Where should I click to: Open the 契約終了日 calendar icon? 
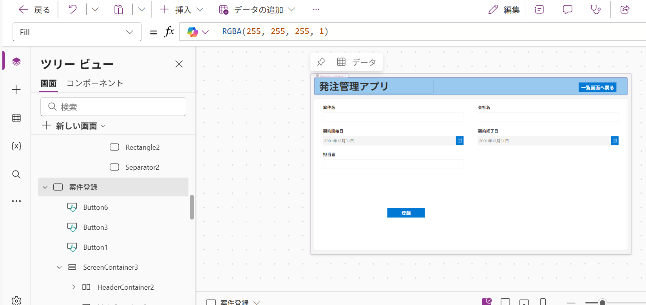point(615,141)
